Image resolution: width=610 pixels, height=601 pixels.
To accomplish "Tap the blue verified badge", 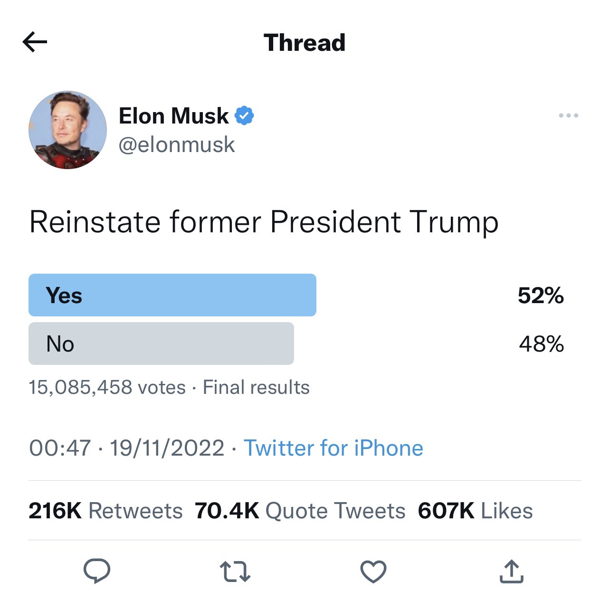I will click(x=244, y=115).
